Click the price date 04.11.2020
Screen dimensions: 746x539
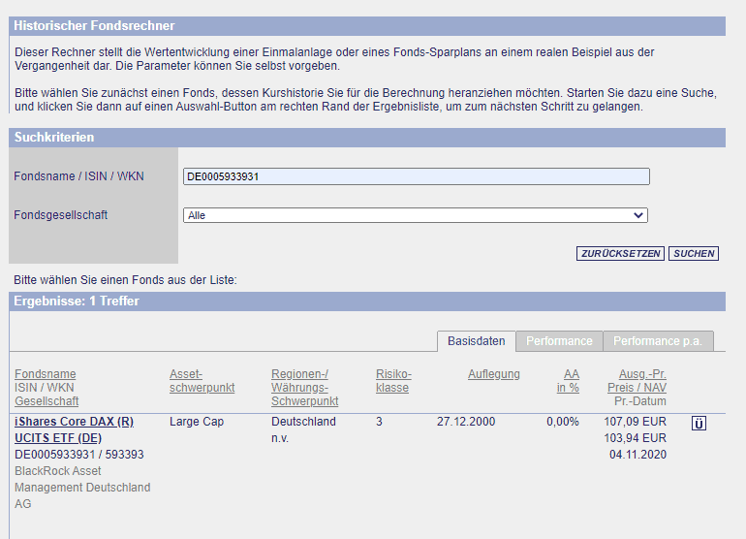pos(637,455)
